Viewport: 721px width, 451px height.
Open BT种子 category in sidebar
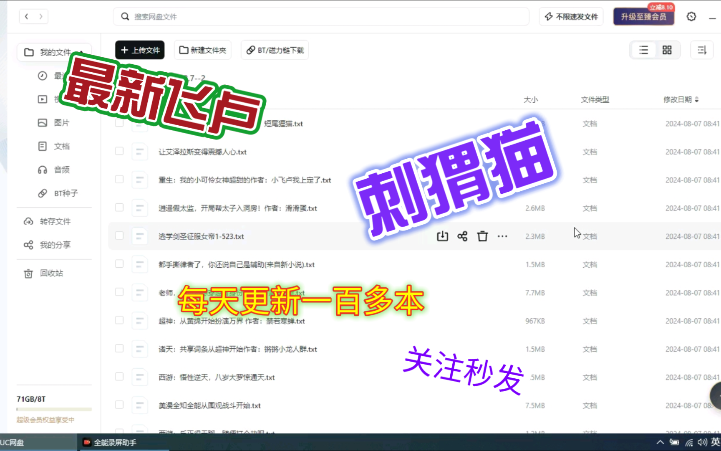66,193
